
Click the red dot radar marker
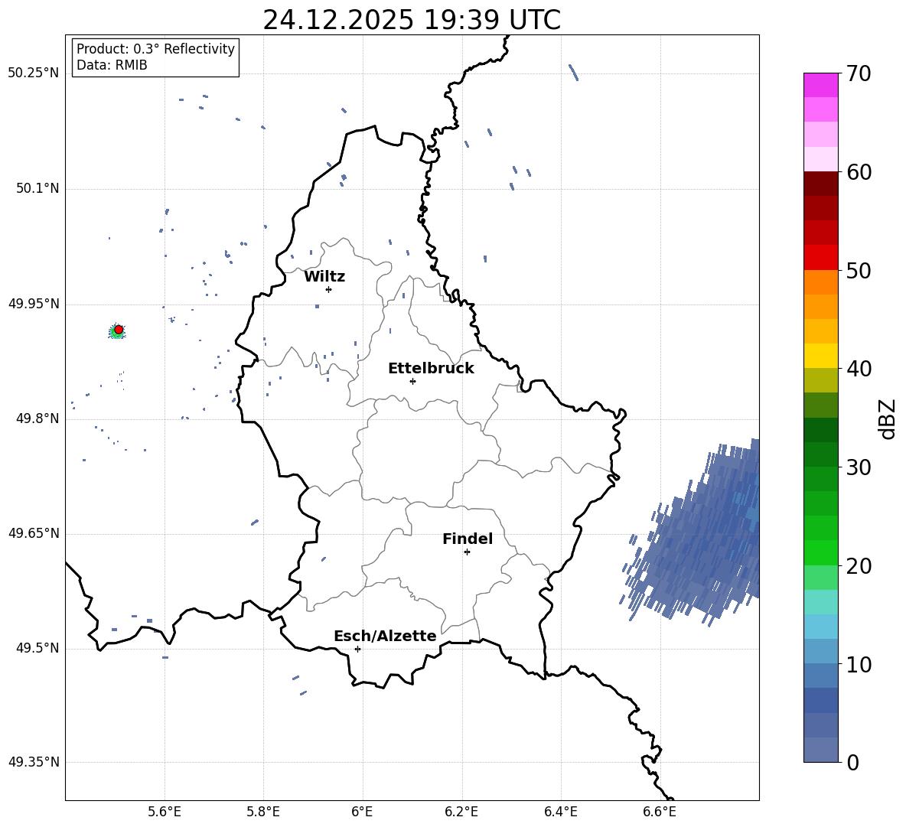click(119, 330)
